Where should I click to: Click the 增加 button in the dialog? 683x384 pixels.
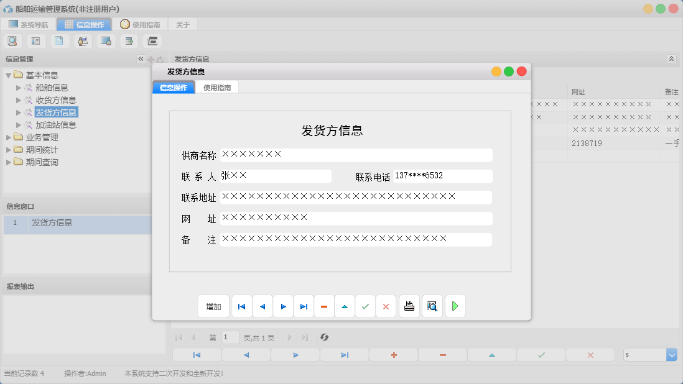(x=213, y=306)
